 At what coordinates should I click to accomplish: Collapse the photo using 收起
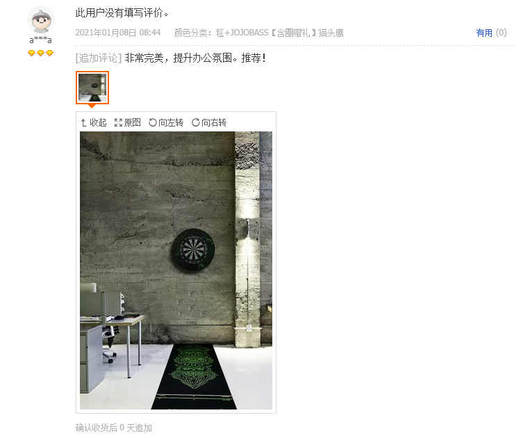click(94, 123)
